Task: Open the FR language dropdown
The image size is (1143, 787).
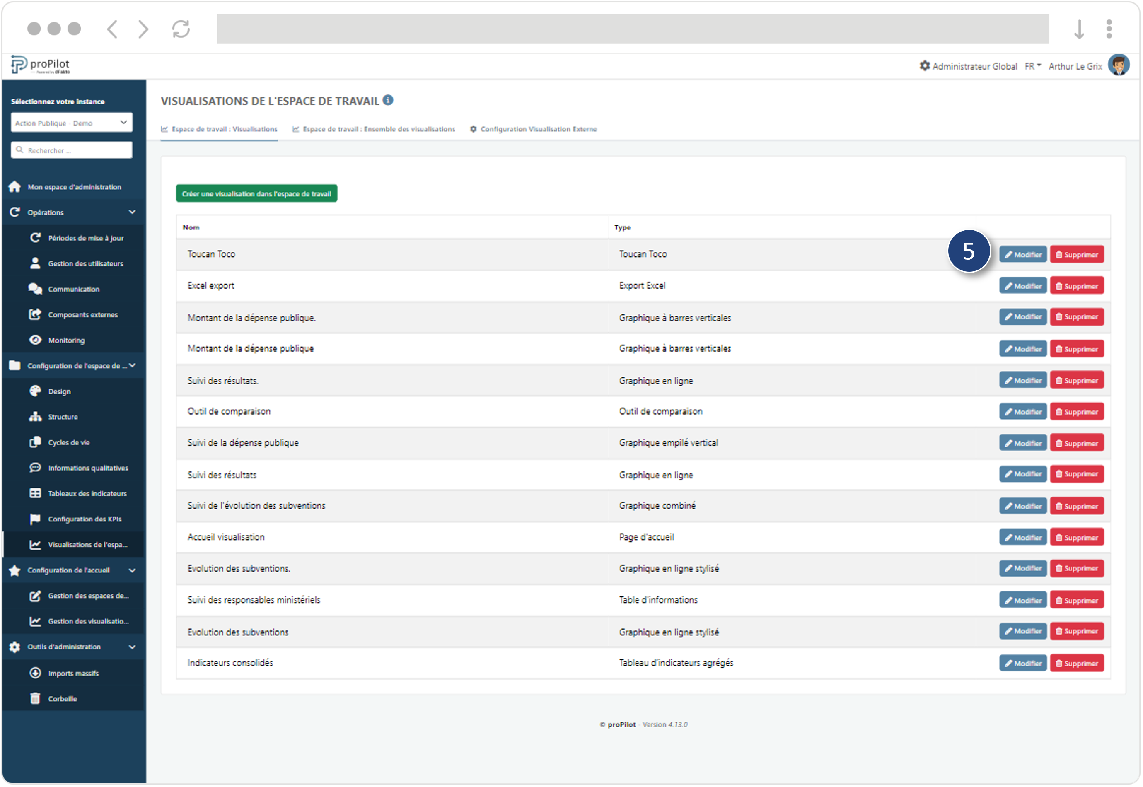Action: (1033, 66)
